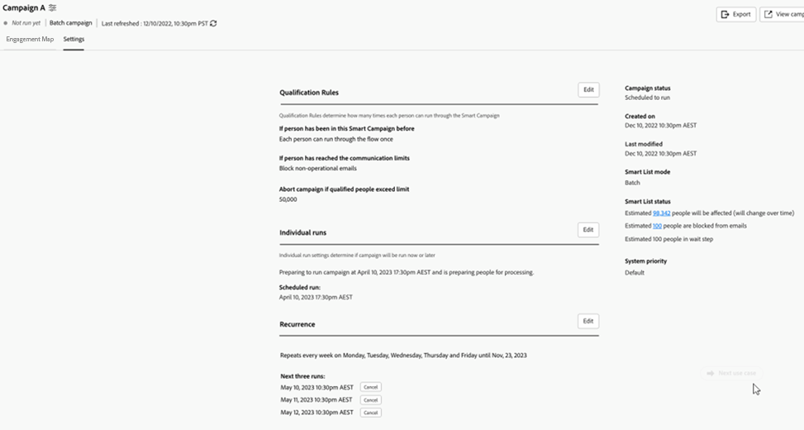Click the Scheduled run date text
Viewport: 804px width, 430px height.
[316, 297]
